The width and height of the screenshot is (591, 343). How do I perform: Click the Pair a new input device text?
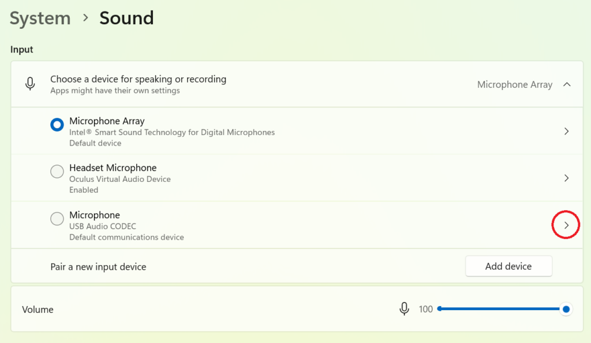coord(98,267)
